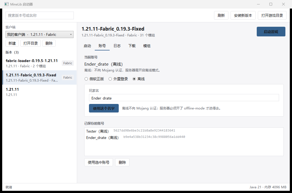This screenshot has height=193, width=292.
Task: Click 删除 button below saved accounts
Action: 122,162
